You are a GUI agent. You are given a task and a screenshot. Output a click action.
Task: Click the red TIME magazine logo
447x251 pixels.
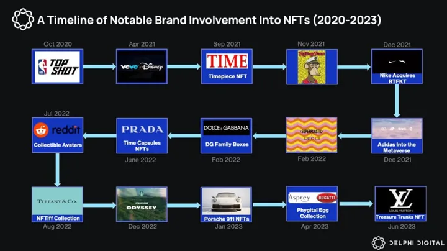click(227, 62)
